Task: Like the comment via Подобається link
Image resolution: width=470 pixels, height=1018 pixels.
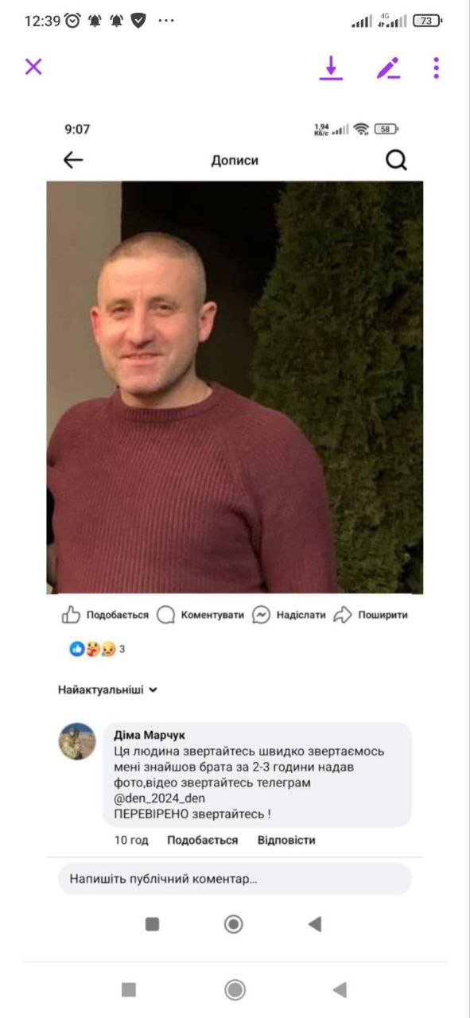Action: [202, 840]
